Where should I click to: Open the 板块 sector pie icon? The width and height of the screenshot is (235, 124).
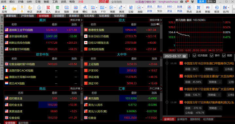[217, 9]
